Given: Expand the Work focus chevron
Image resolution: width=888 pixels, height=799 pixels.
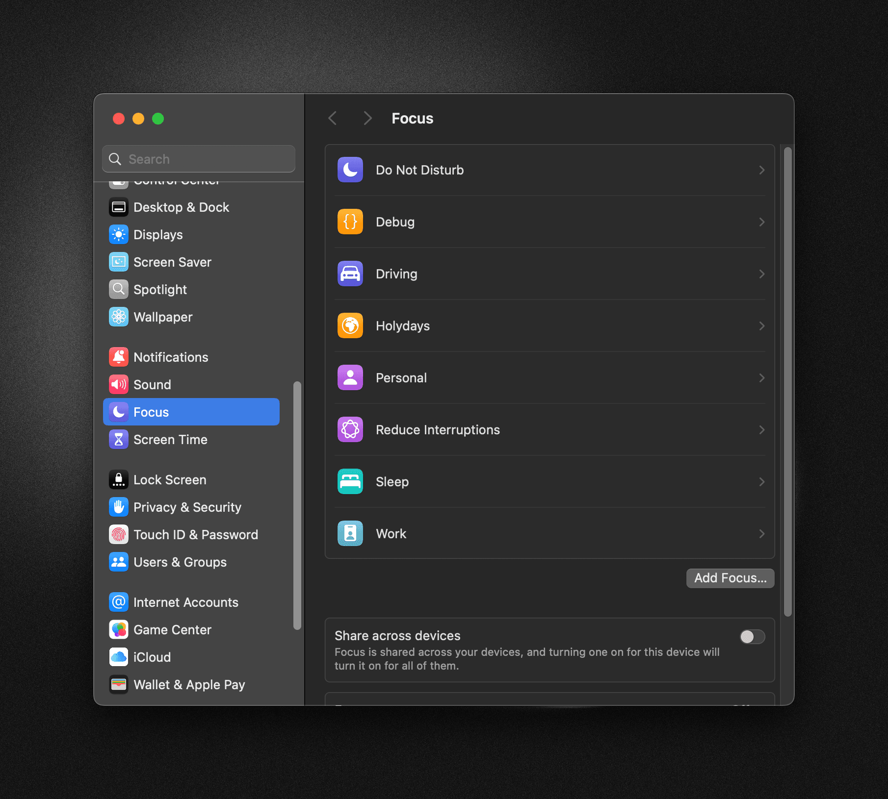Looking at the screenshot, I should tap(761, 533).
